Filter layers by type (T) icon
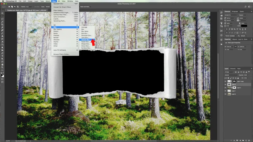 [241, 72]
